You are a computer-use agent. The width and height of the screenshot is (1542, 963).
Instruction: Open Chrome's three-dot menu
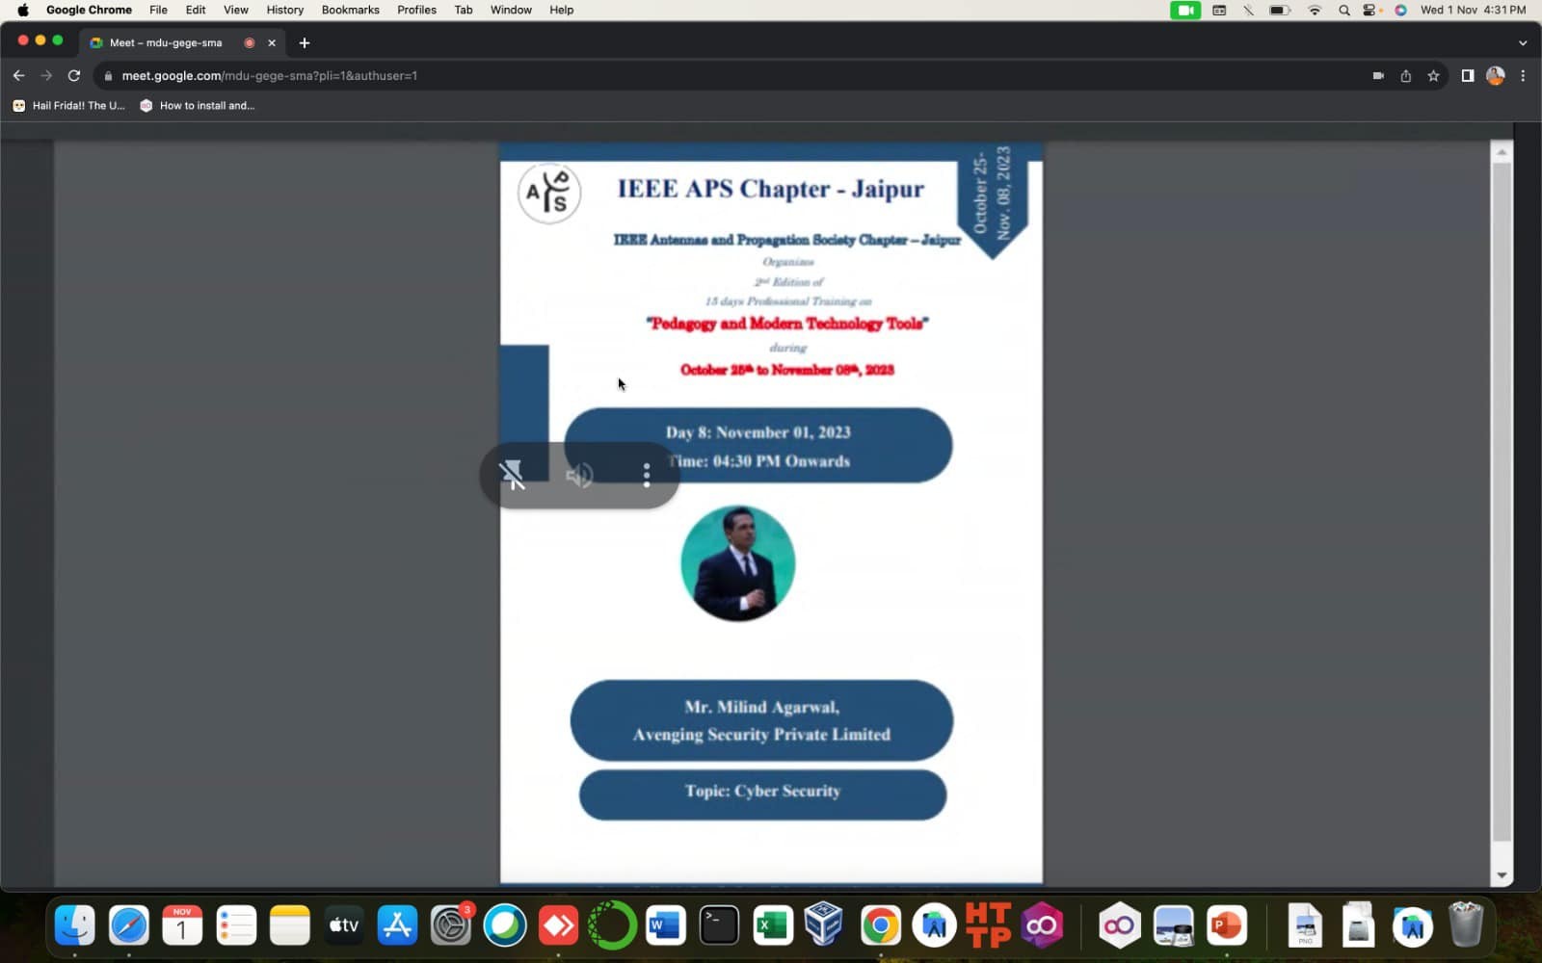(x=1523, y=75)
